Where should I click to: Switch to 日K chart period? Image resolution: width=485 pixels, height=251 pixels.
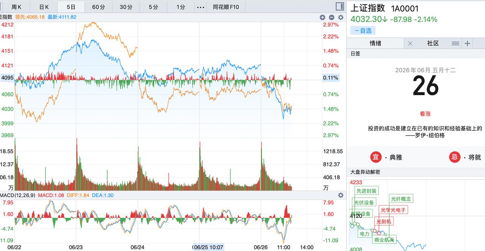pyautogui.click(x=44, y=7)
